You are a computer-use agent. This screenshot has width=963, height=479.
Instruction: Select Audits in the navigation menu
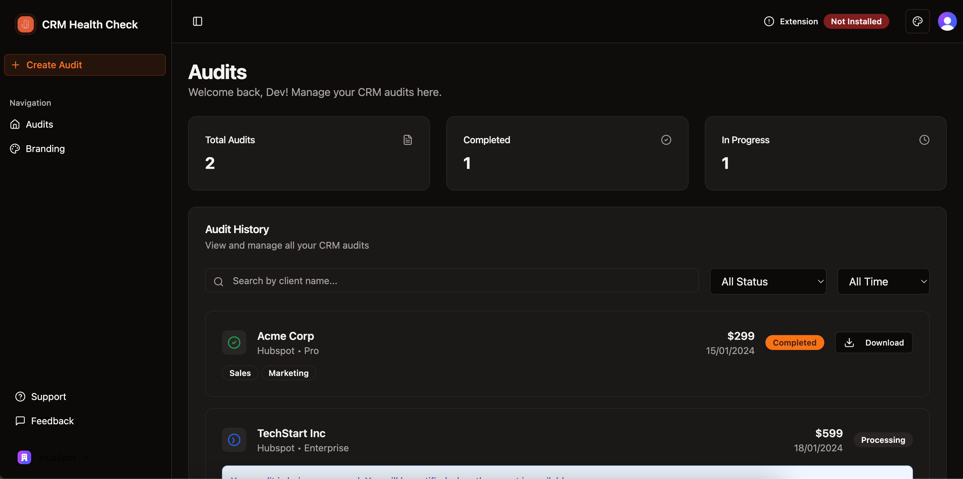39,124
